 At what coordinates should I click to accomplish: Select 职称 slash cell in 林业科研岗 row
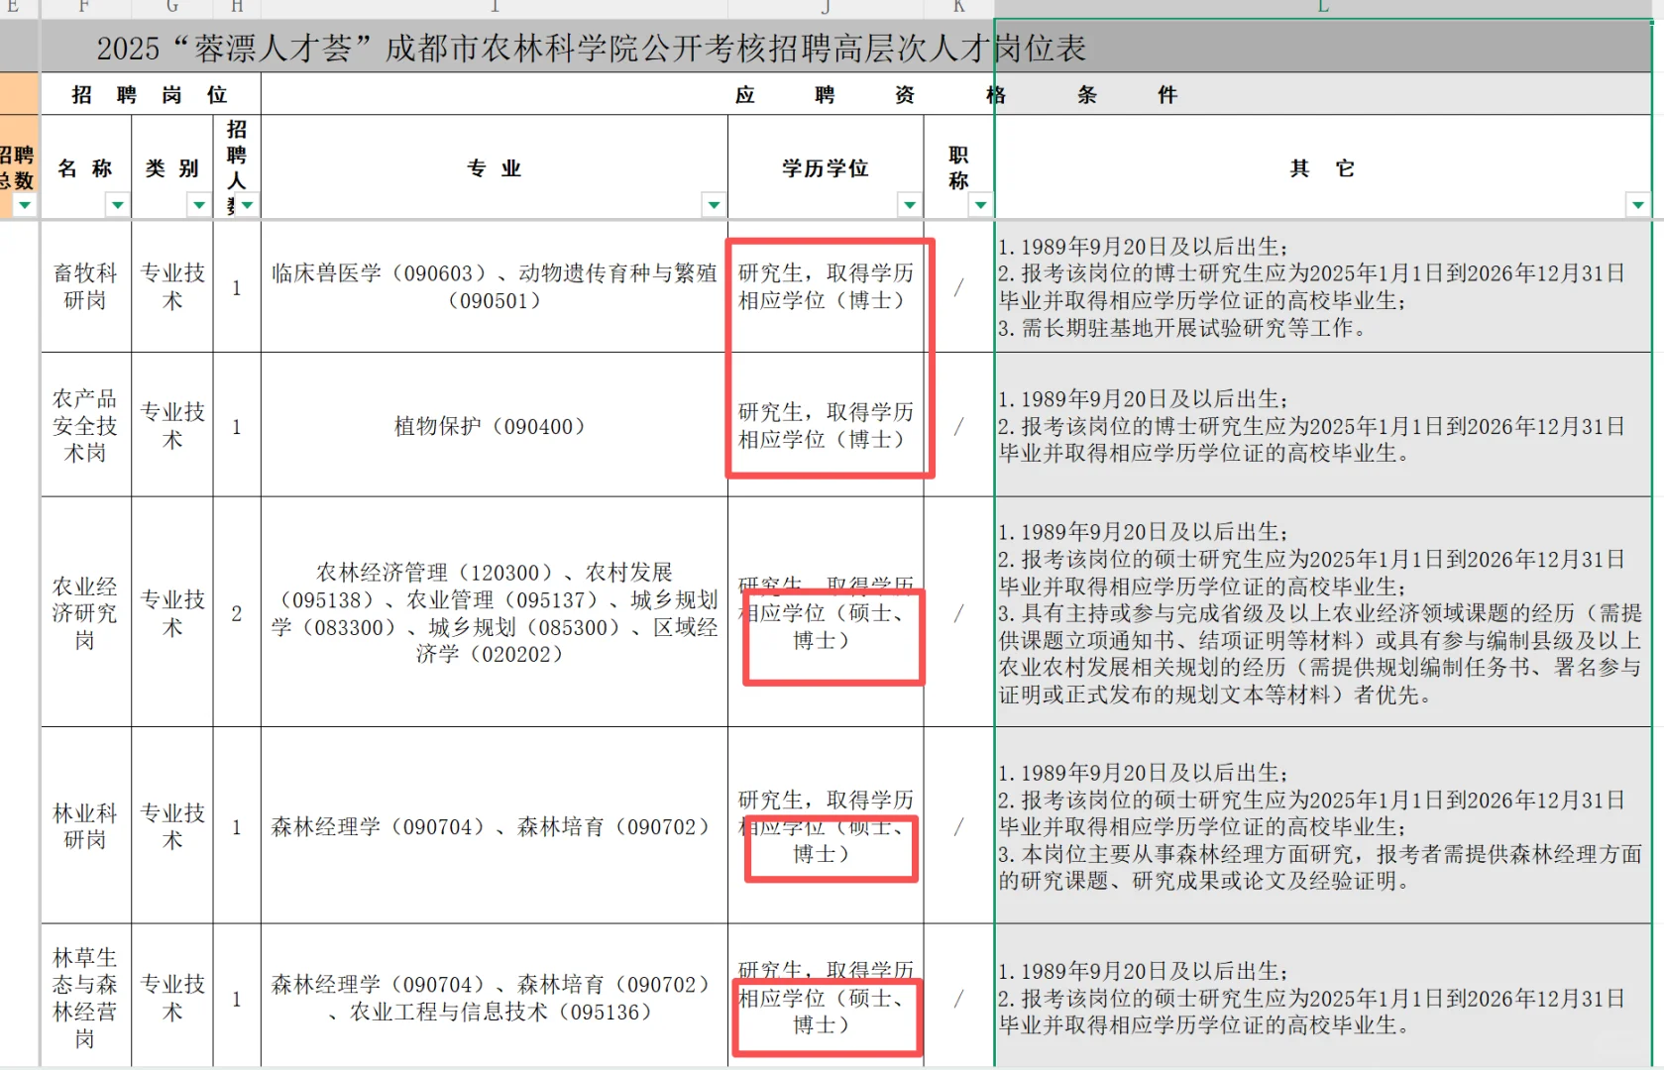(958, 826)
